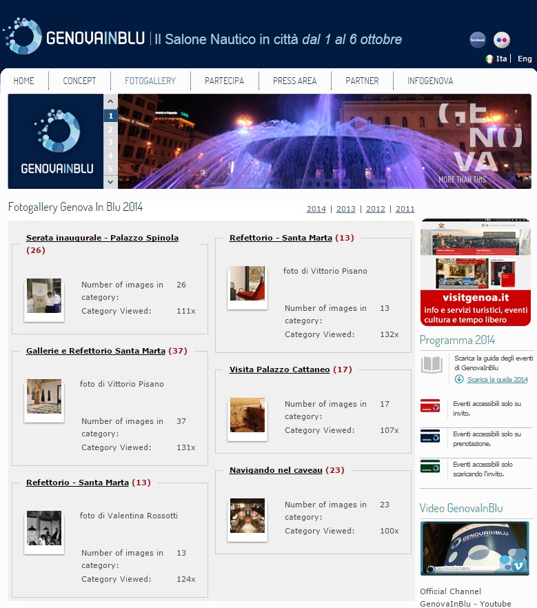The width and height of the screenshot is (537, 608).
Task: Click the slider down arrow
Action: tap(110, 182)
